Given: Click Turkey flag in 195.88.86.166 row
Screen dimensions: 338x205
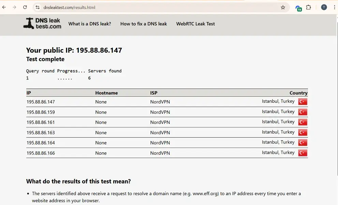Looking at the screenshot, I should point(303,153).
